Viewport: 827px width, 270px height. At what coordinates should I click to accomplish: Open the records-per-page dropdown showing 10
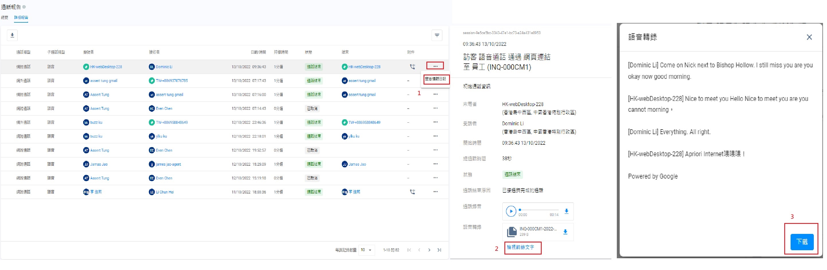pyautogui.click(x=366, y=250)
